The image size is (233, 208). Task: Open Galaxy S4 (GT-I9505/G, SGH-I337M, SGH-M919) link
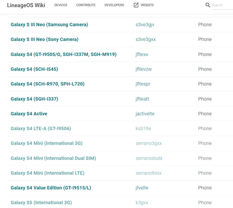(x=64, y=54)
